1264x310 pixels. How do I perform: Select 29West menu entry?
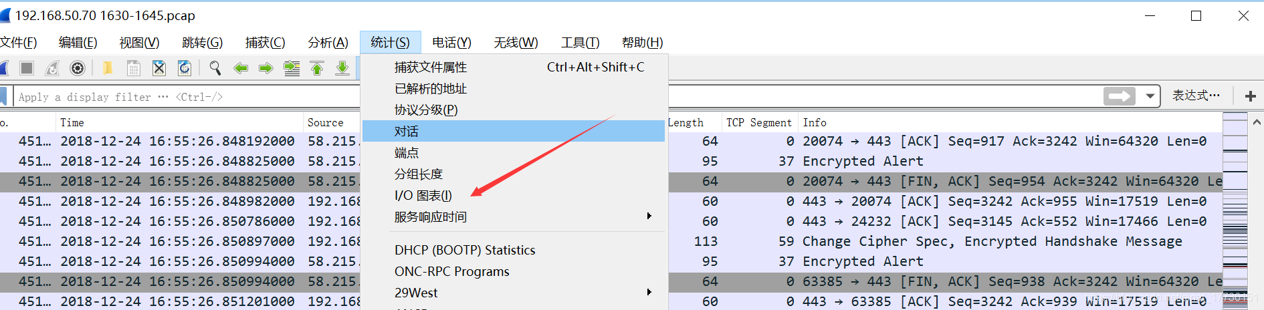click(514, 293)
